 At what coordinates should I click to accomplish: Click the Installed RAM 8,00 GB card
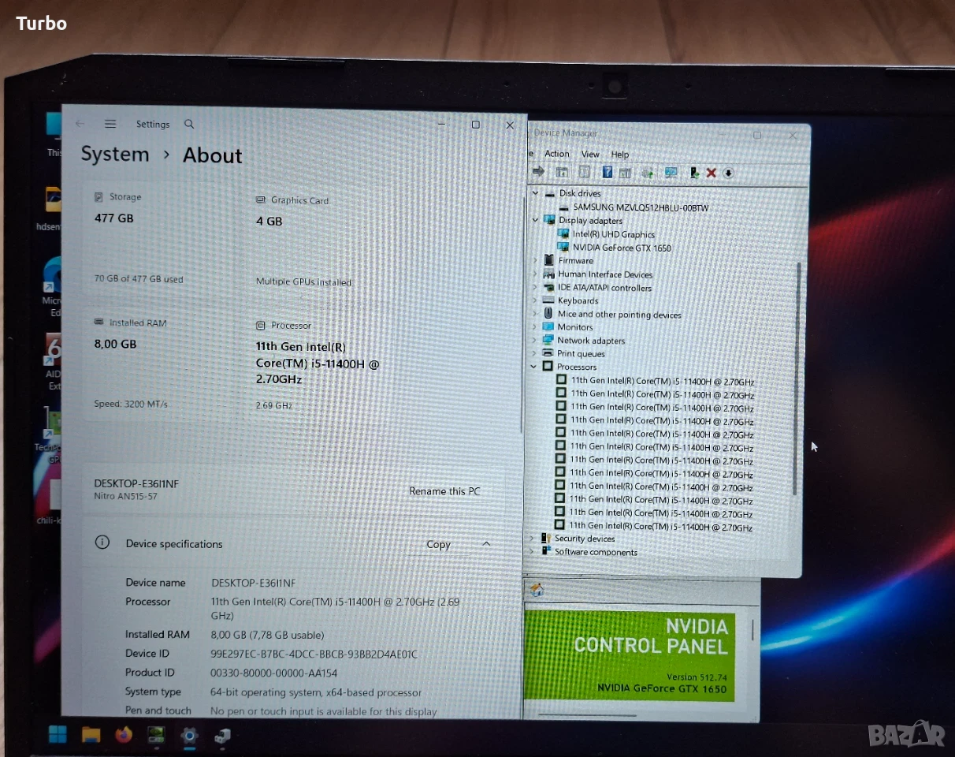pyautogui.click(x=164, y=364)
